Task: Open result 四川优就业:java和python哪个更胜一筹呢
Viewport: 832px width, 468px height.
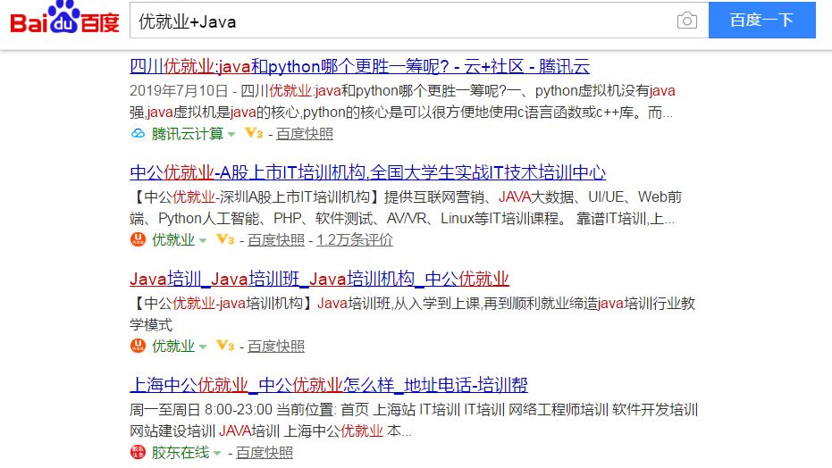Action: (360, 66)
